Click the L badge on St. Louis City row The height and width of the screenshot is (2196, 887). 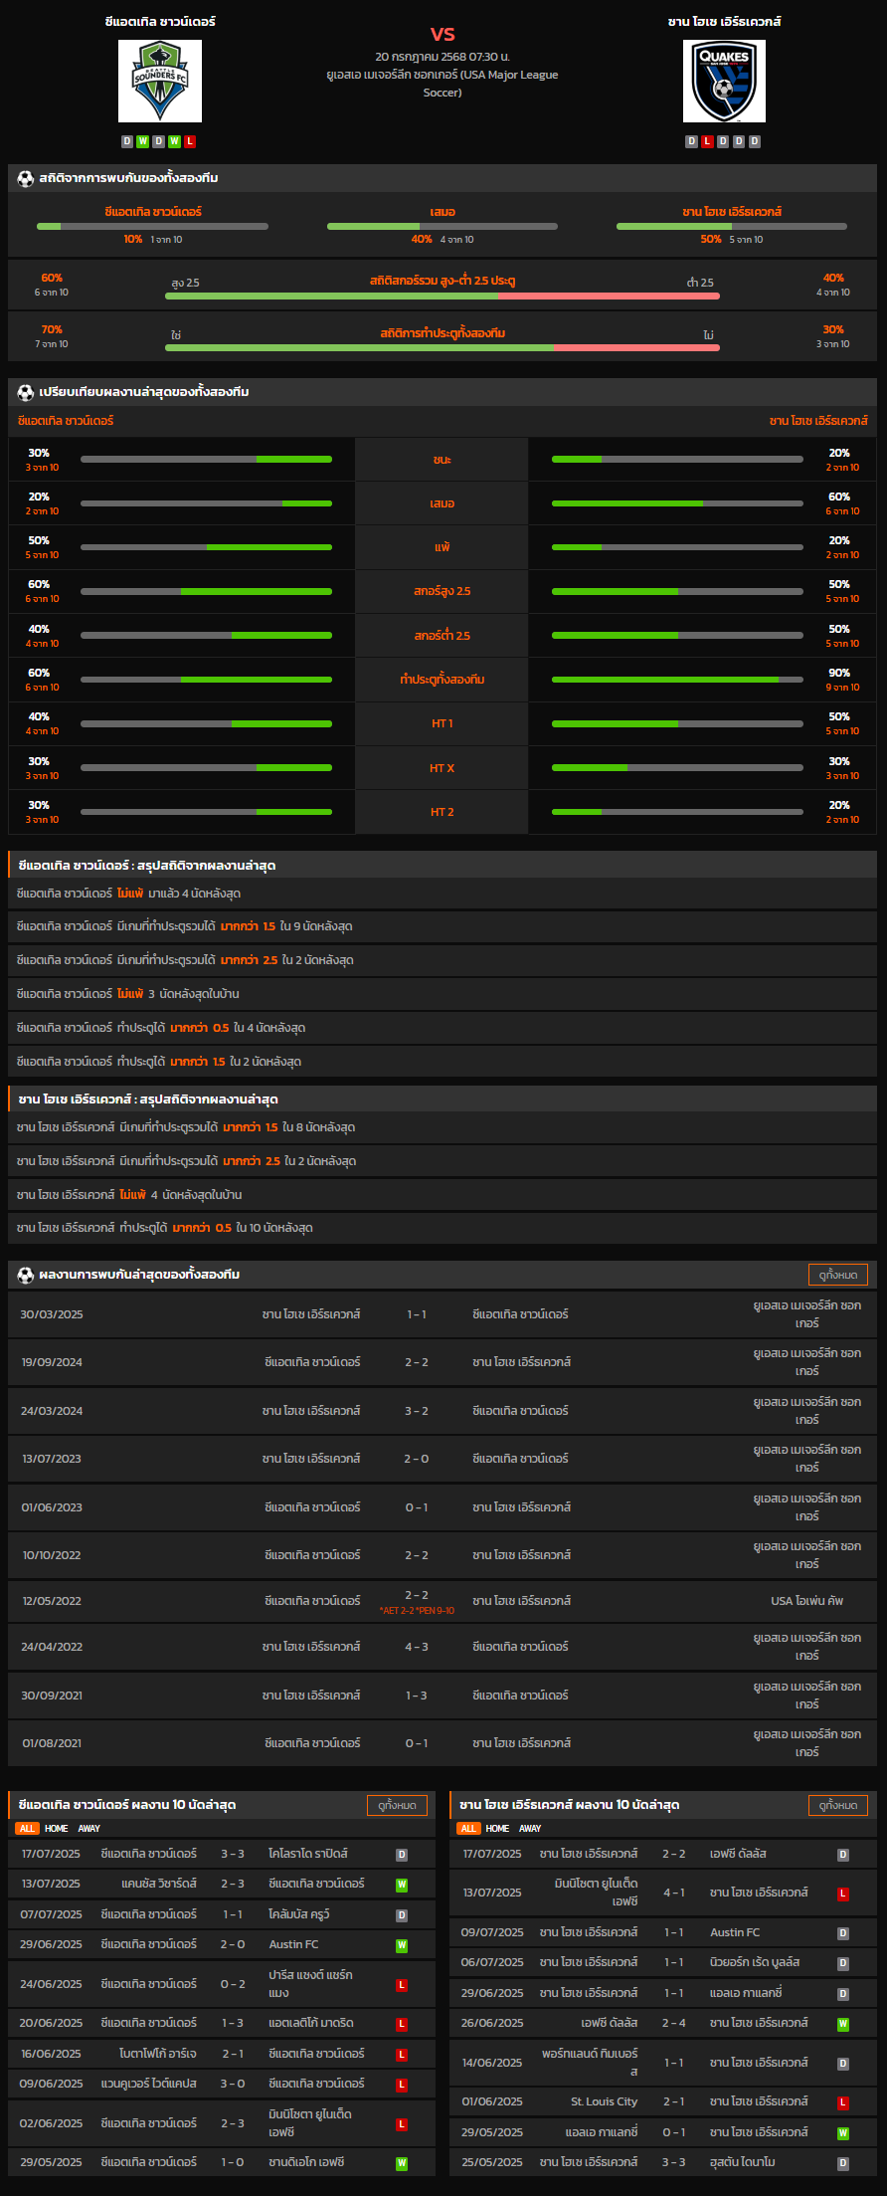pos(843,2102)
